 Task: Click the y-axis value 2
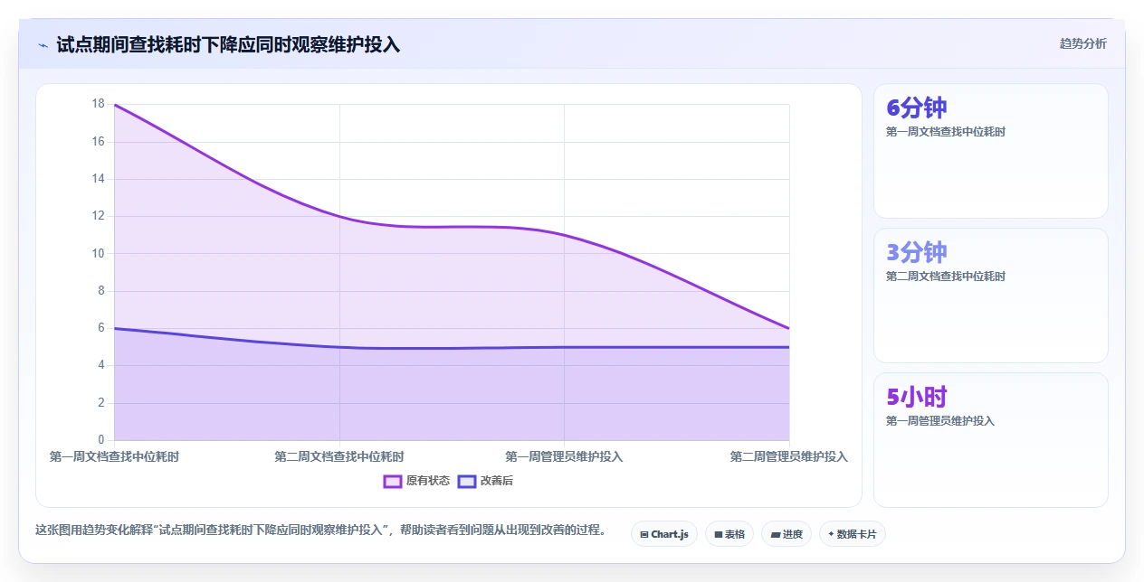(101, 403)
